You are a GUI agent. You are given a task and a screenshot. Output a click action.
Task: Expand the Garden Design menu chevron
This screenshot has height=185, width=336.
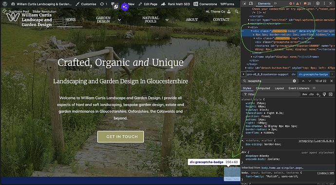coord(119,20)
